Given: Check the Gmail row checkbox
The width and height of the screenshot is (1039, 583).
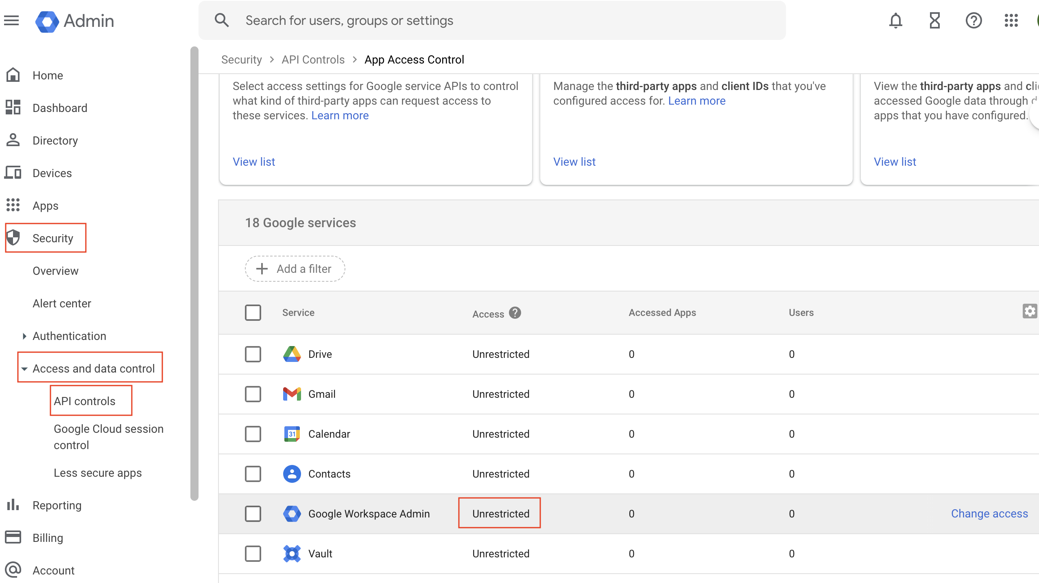Looking at the screenshot, I should tap(253, 394).
